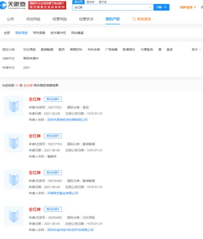Viewport: 203px width, 239px height.
Task: Open the 经营风险 tab
Action: click(60, 19)
